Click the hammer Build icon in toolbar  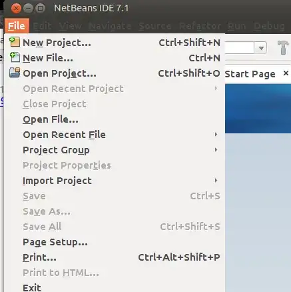point(283,47)
